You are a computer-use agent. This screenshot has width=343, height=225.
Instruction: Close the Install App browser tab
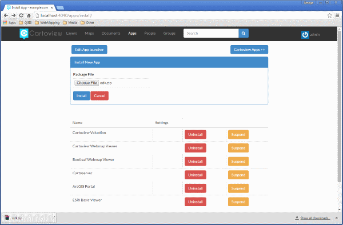[52, 7]
